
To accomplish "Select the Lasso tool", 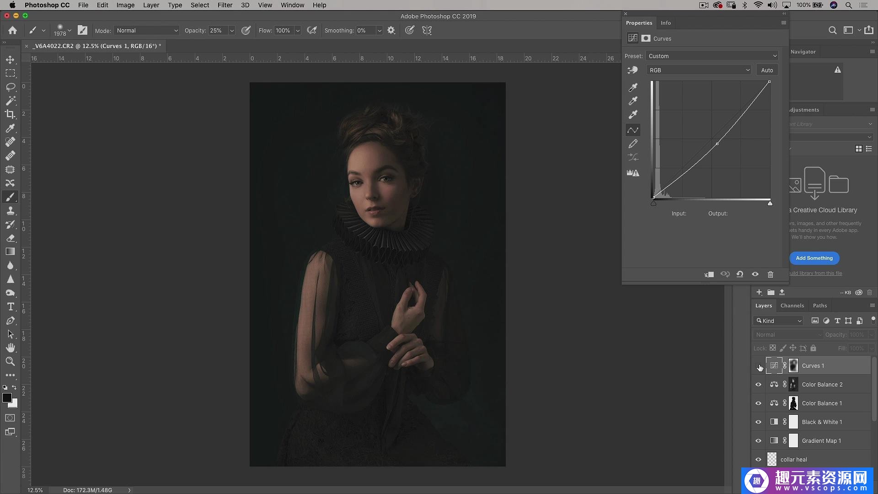I will (10, 87).
